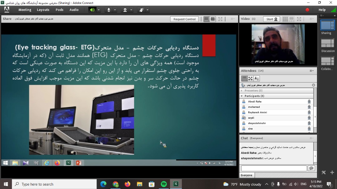This screenshot has height=189, width=337.
Task: Open the speaker options dropdown arrow
Action: 99,10
